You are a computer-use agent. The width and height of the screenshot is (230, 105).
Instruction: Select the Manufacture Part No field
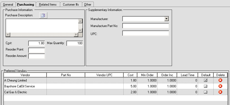(146, 26)
